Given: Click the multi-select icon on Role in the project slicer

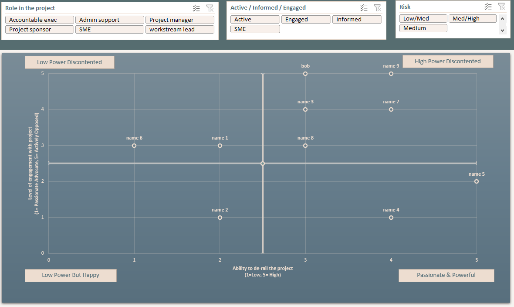Looking at the screenshot, I should (x=196, y=7).
